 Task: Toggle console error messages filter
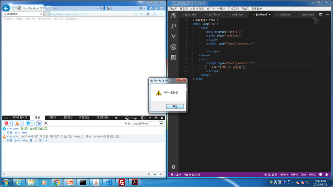click(8, 123)
